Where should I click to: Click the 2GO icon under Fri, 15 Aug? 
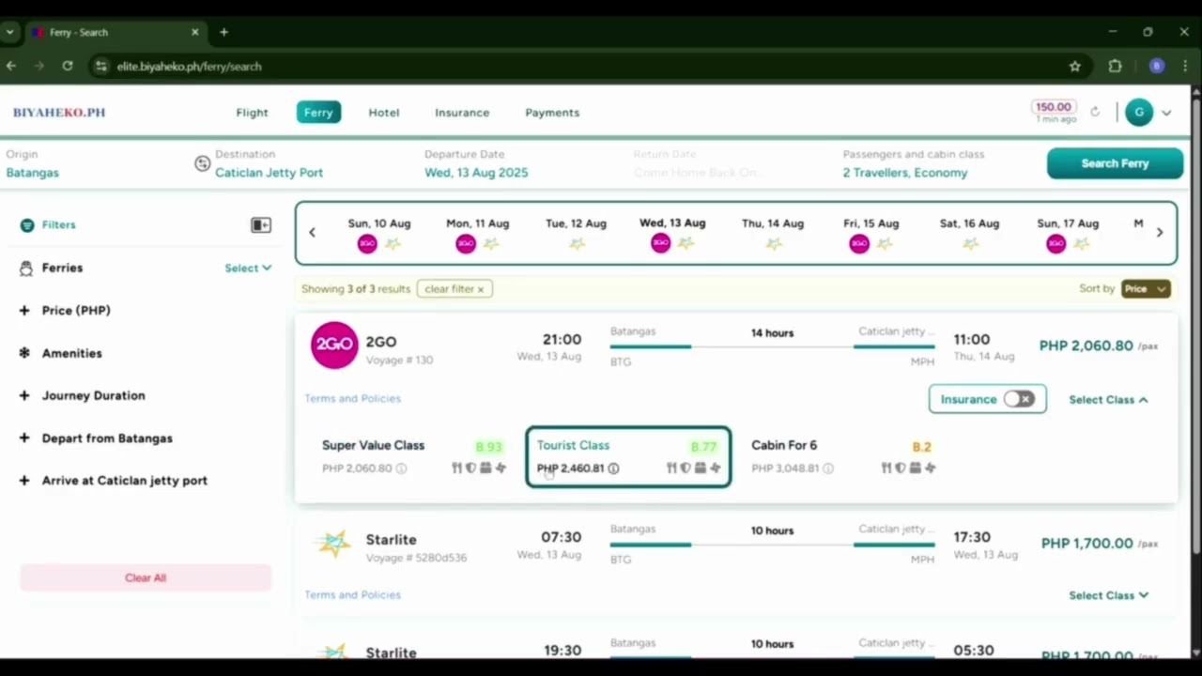click(859, 244)
